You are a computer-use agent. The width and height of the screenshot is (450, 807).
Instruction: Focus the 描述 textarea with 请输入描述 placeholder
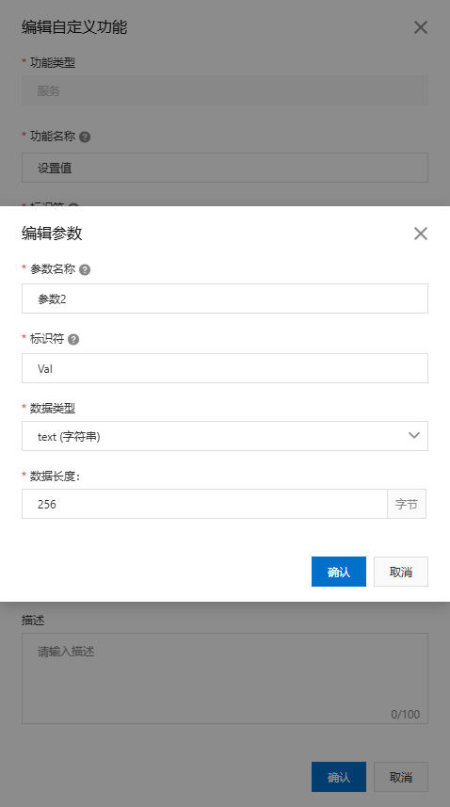[225, 678]
